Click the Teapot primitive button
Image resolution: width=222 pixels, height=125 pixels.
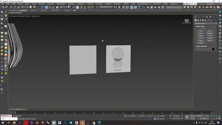pyautogui.click(x=201, y=41)
